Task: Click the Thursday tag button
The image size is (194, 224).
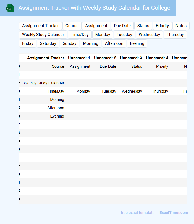Action: [175, 35]
